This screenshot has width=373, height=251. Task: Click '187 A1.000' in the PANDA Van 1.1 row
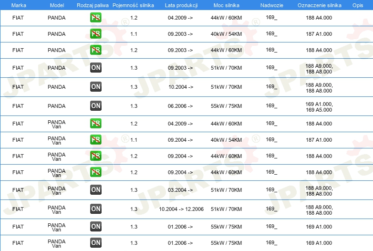pos(319,140)
